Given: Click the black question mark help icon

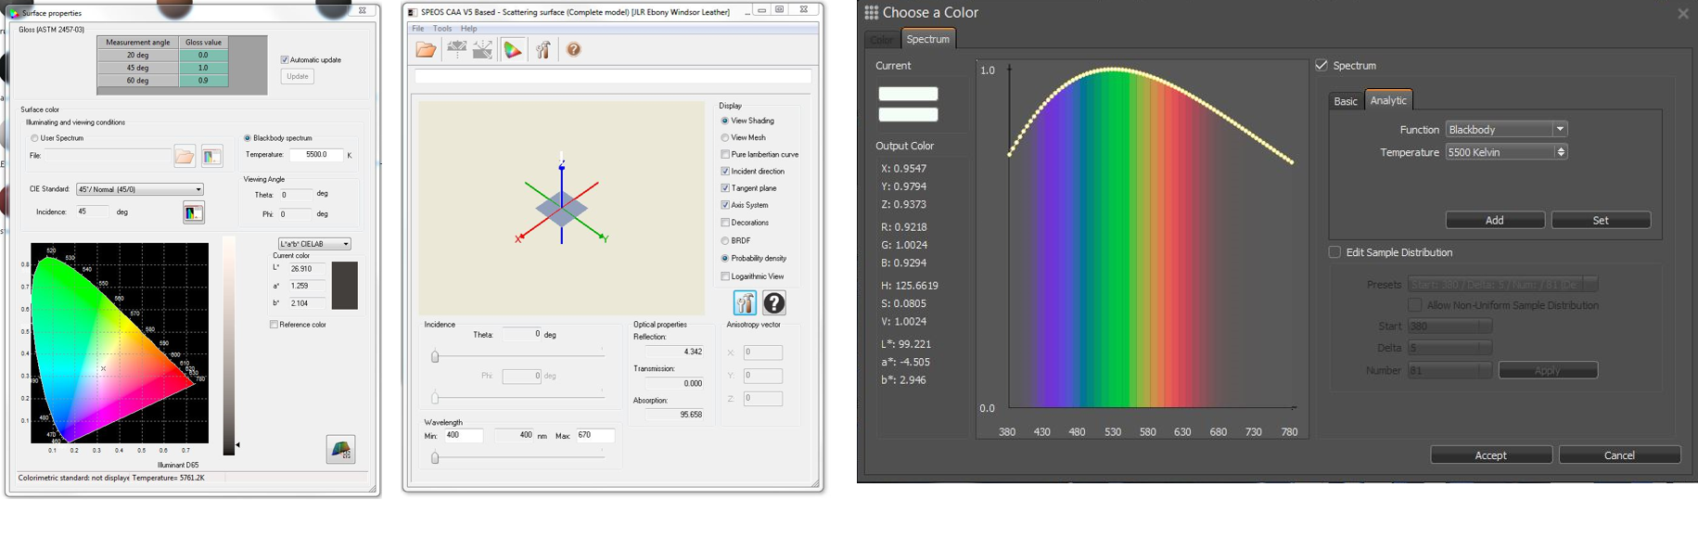Looking at the screenshot, I should [x=774, y=303].
